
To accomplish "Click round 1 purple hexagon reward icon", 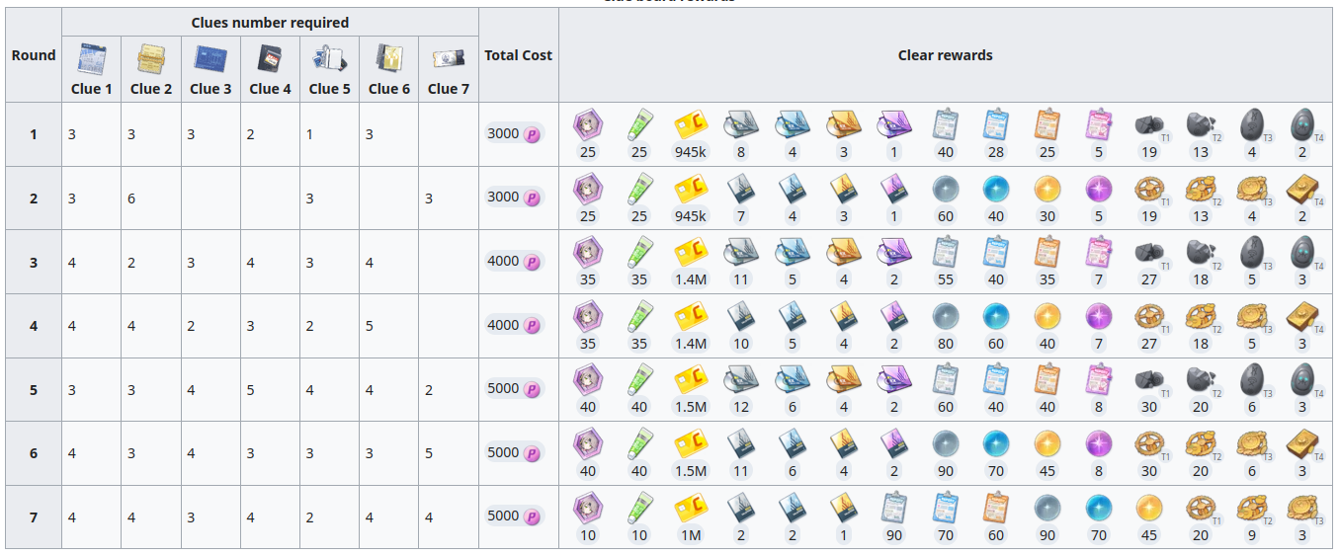I will pyautogui.click(x=588, y=123).
